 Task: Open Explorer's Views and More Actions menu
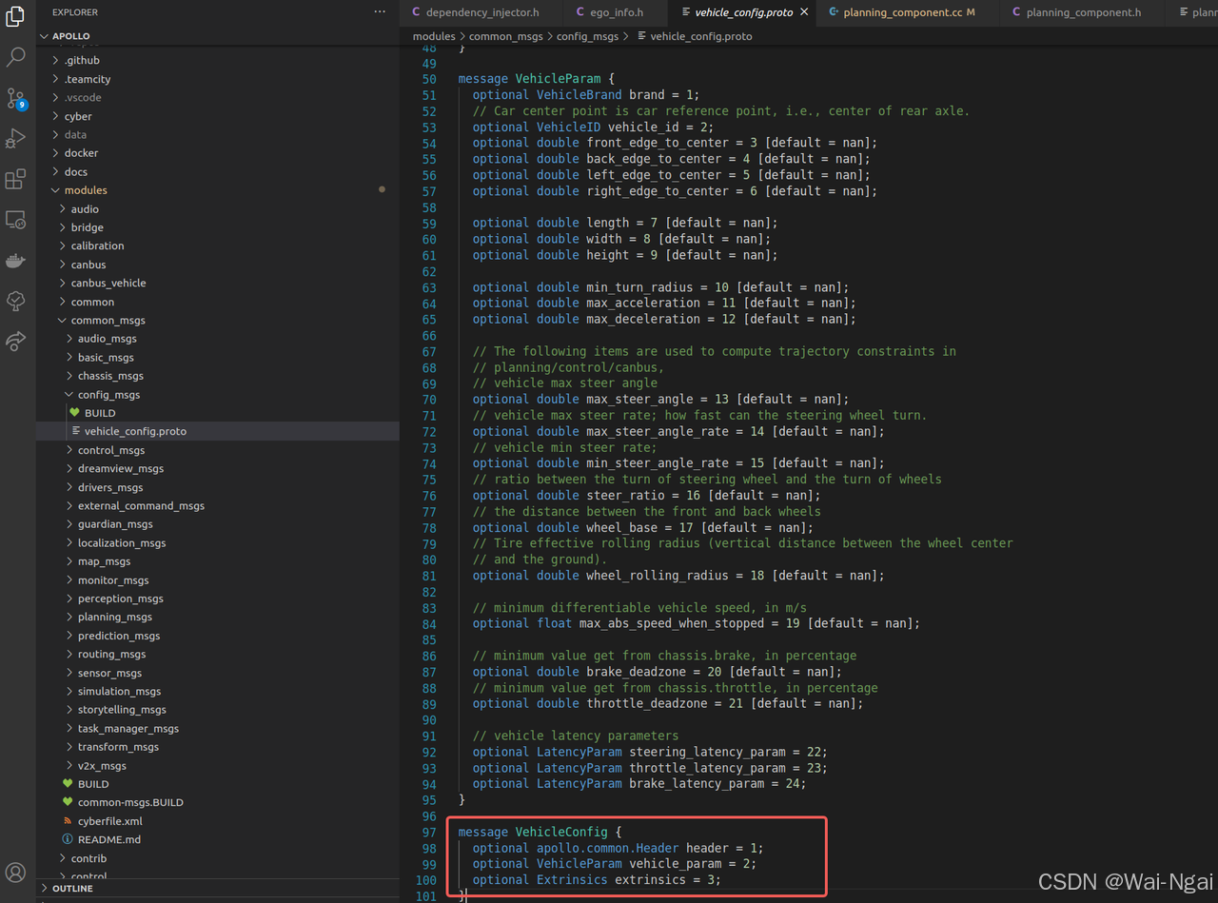pyautogui.click(x=380, y=10)
